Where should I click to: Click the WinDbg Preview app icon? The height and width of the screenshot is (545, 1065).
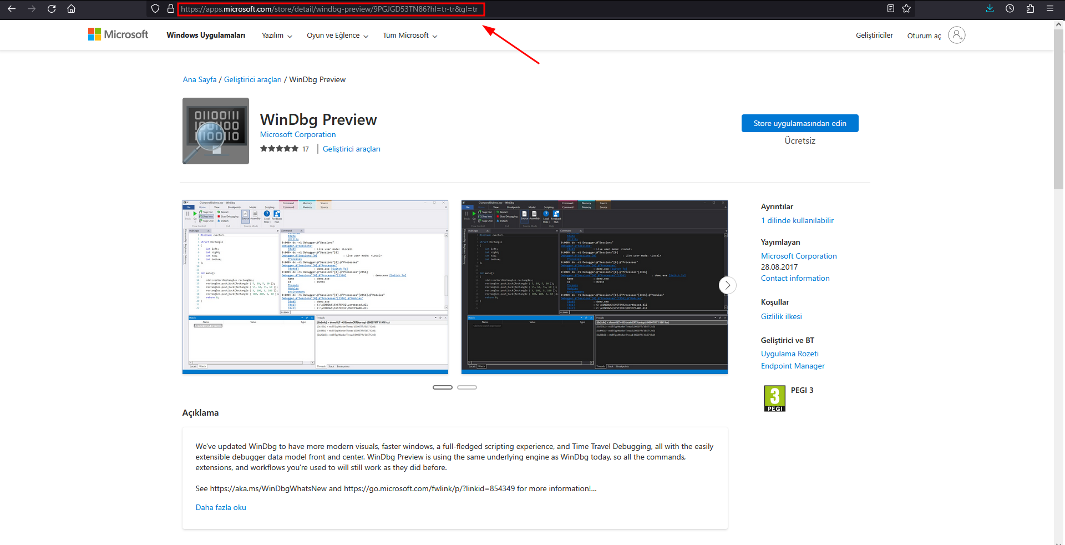(216, 131)
